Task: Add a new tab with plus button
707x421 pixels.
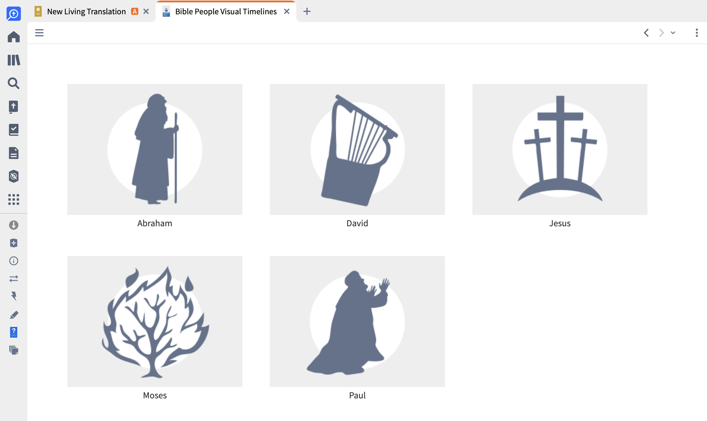Action: (307, 12)
